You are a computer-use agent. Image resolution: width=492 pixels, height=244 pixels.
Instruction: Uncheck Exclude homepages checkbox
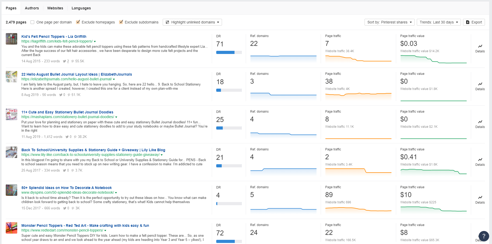click(78, 22)
